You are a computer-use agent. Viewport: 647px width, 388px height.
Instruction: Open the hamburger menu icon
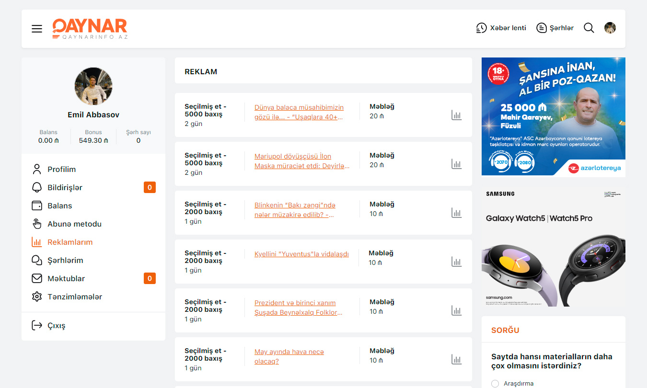pos(37,29)
